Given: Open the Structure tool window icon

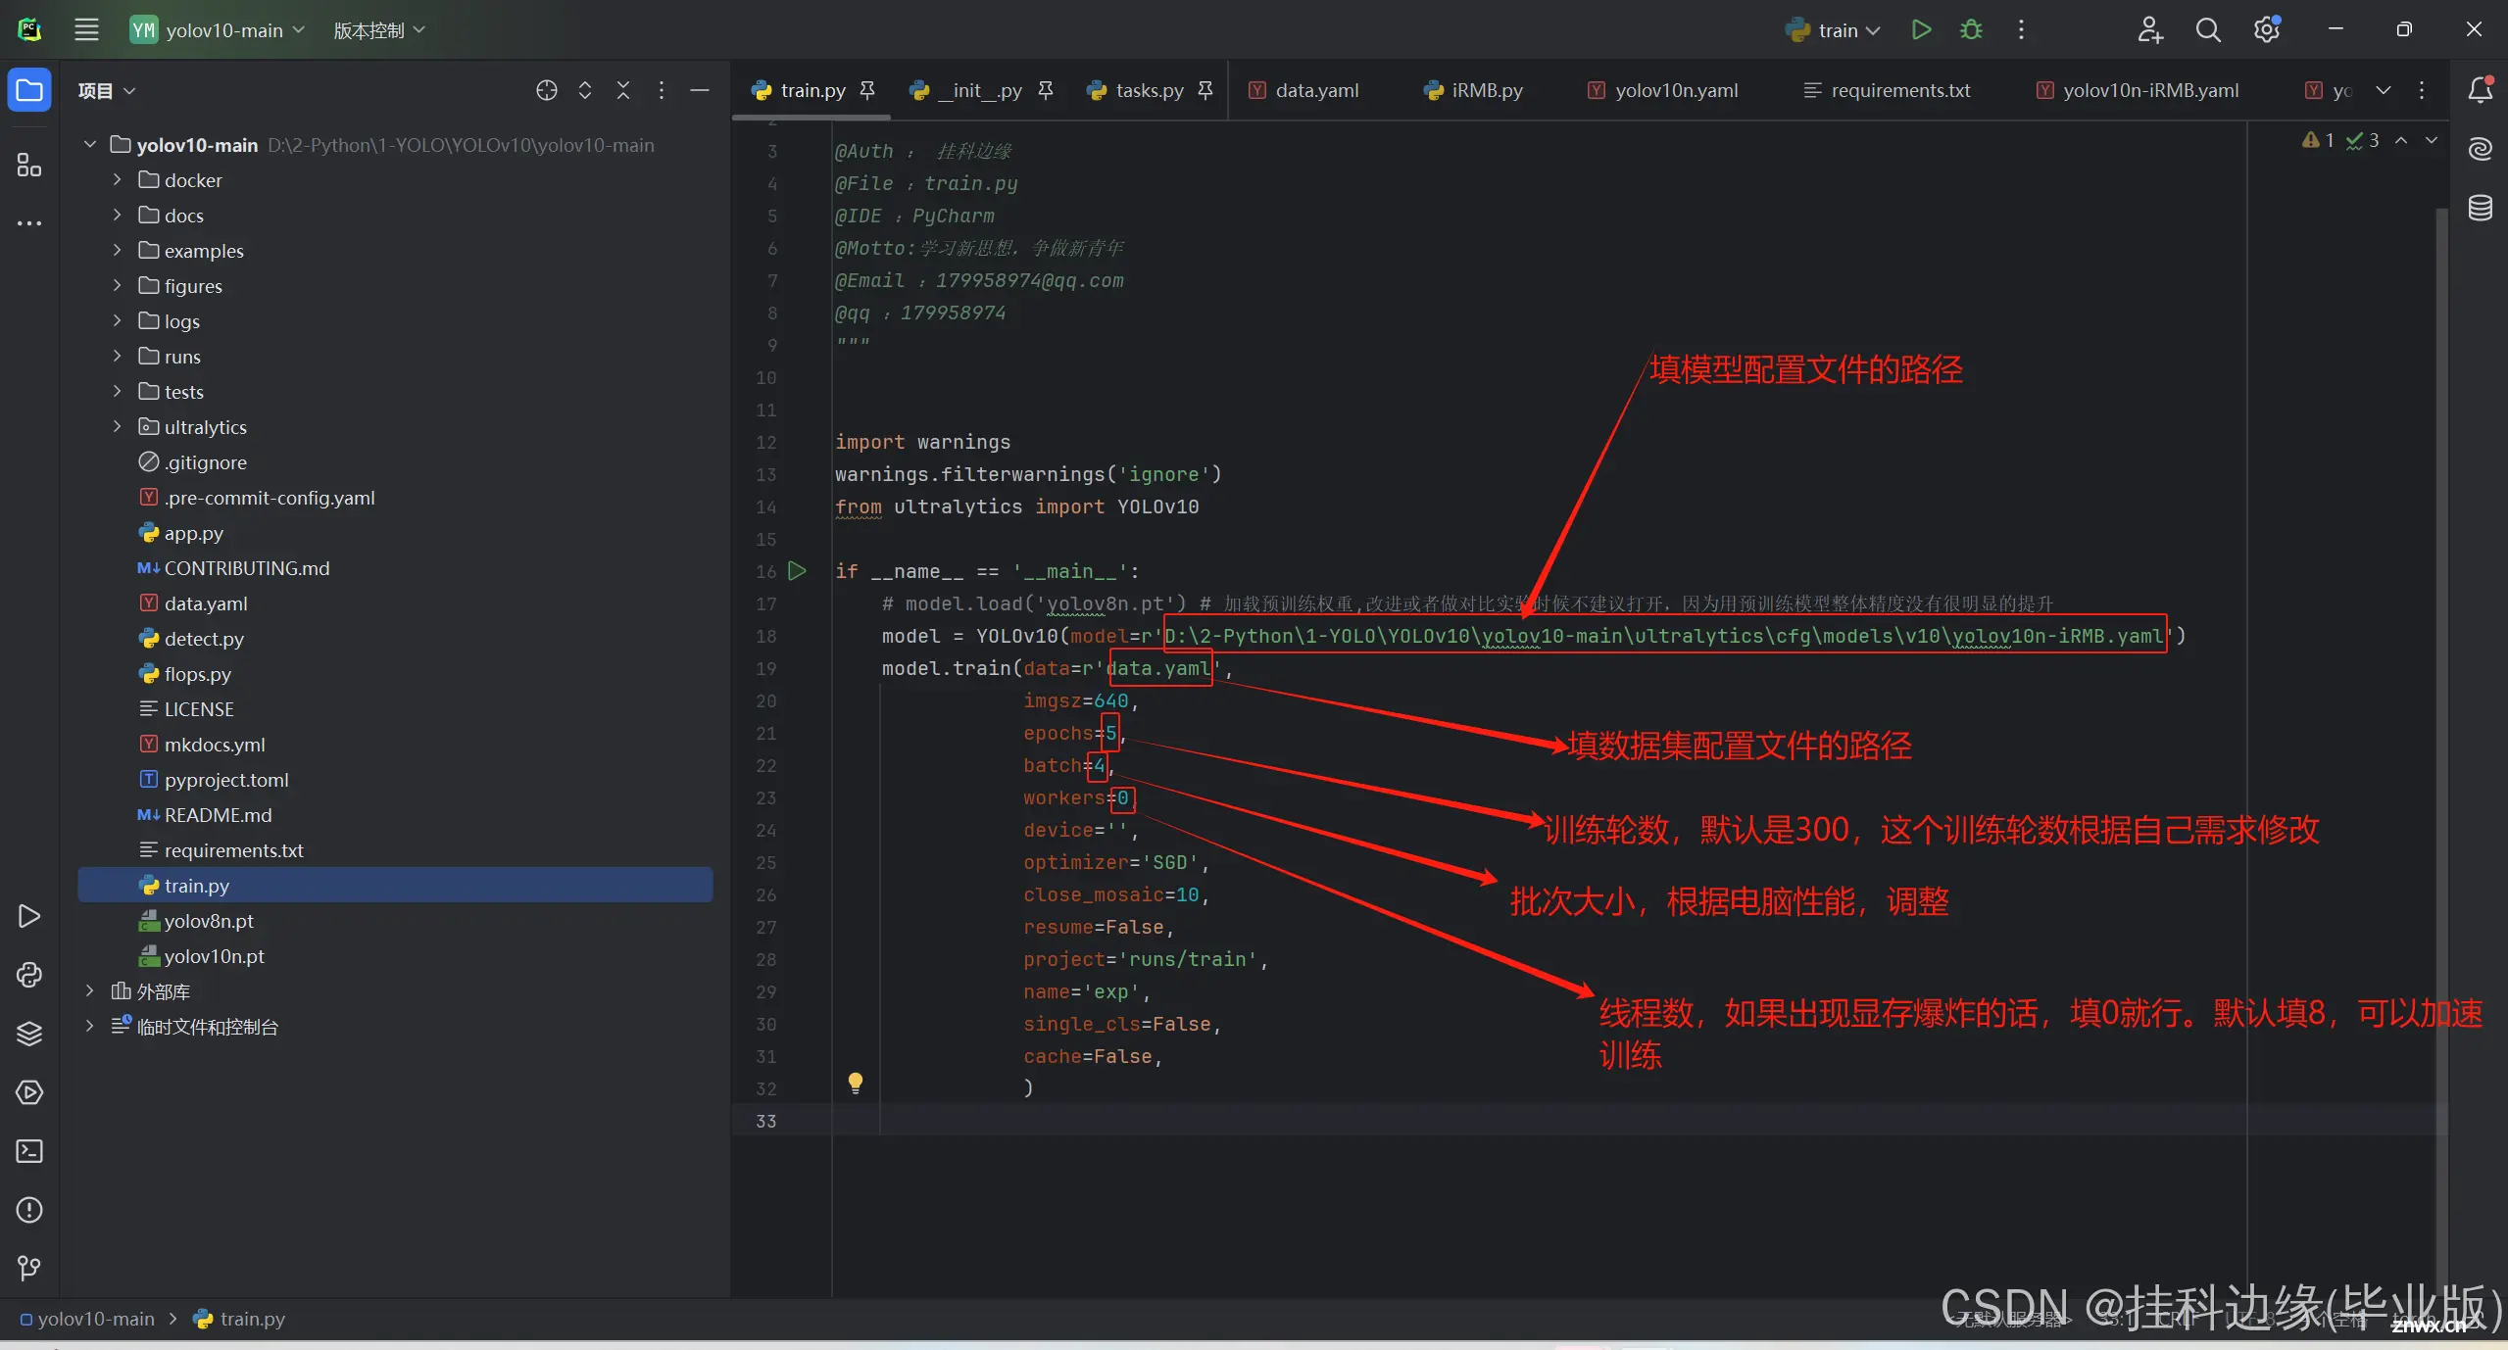Looking at the screenshot, I should pos(29,165).
